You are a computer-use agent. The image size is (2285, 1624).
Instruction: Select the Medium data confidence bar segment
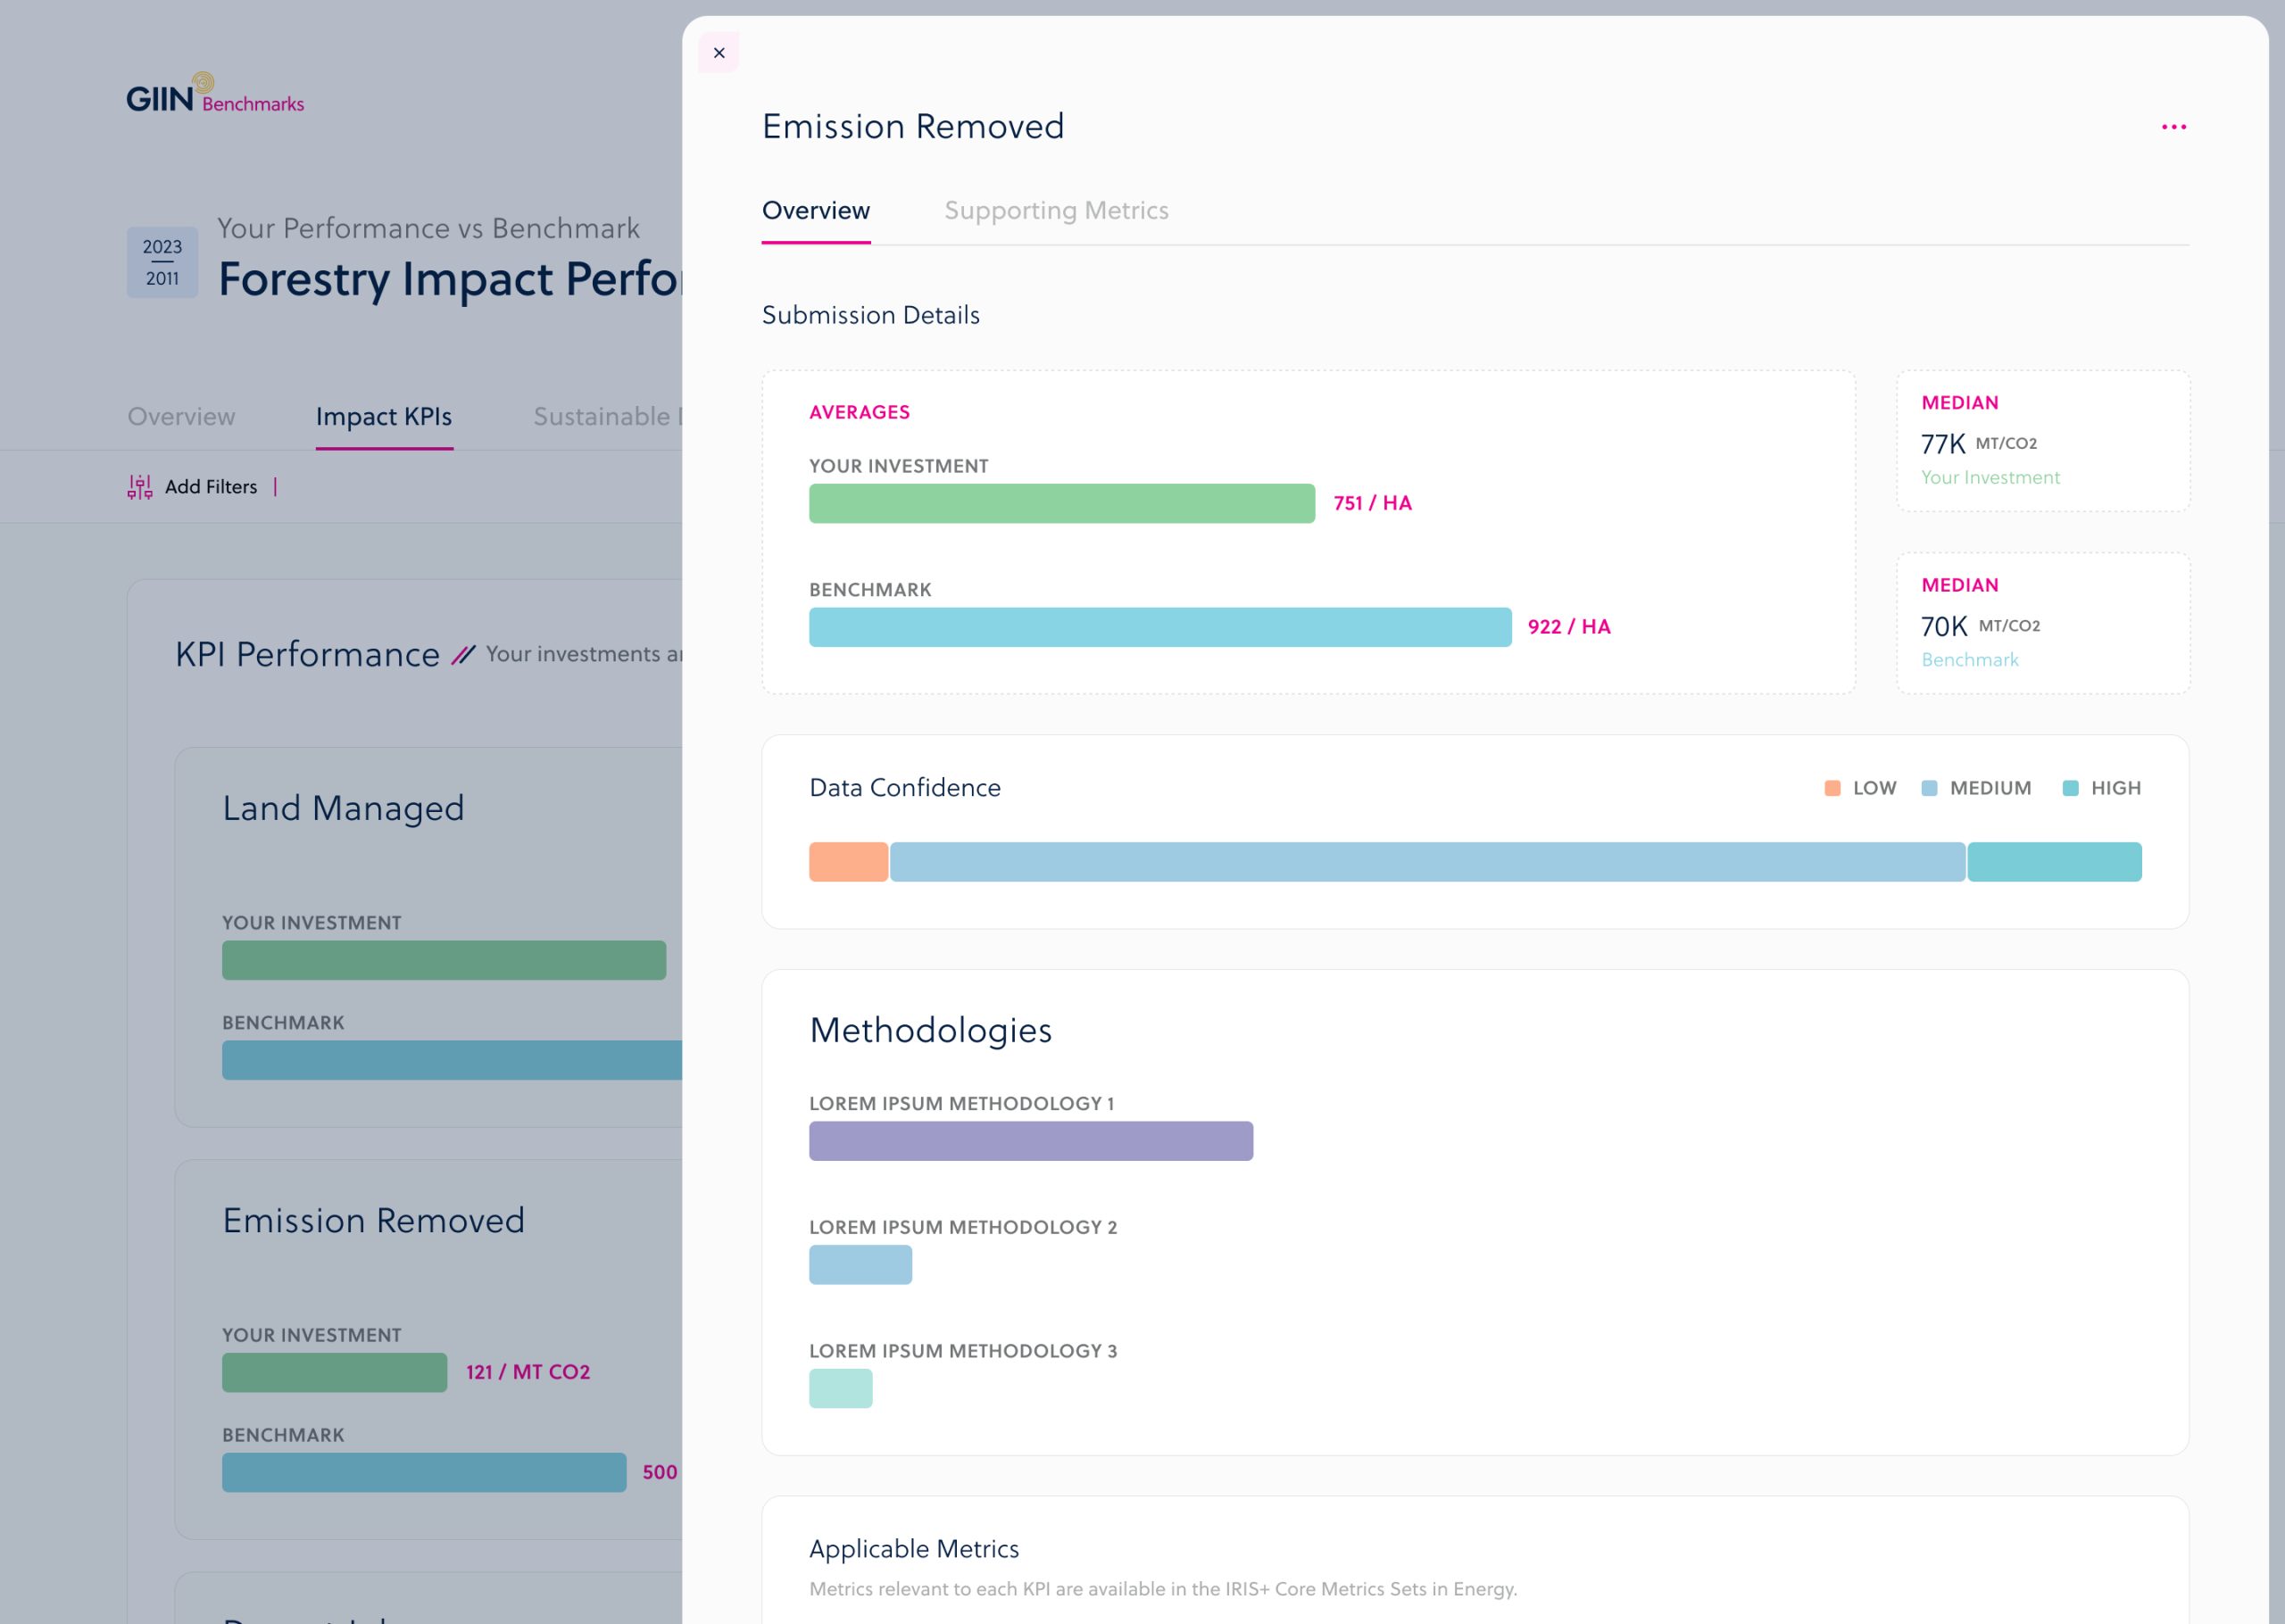pos(1426,861)
